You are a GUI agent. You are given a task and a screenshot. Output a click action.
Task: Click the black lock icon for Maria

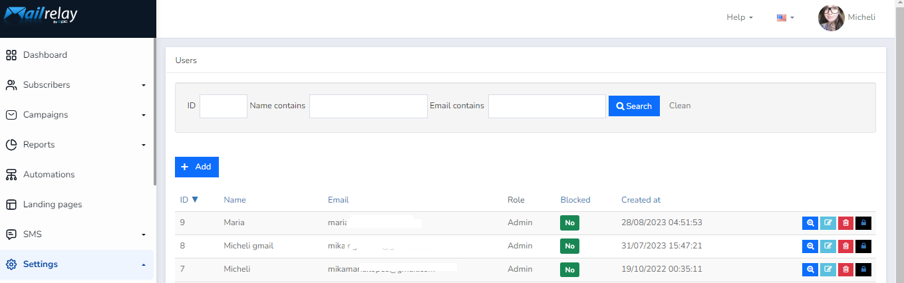863,223
